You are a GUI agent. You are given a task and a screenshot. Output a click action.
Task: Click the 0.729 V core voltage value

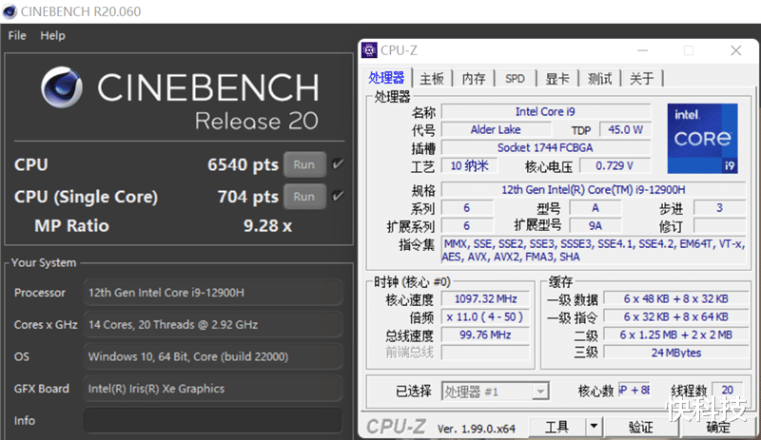point(615,166)
